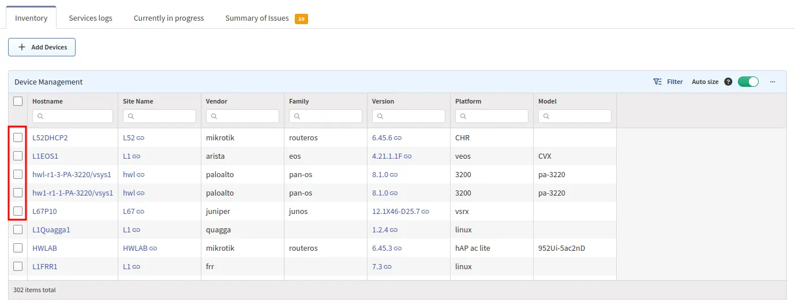Image resolution: width=795 pixels, height=306 pixels.
Task: Open the three-dots more options menu
Action: [772, 82]
